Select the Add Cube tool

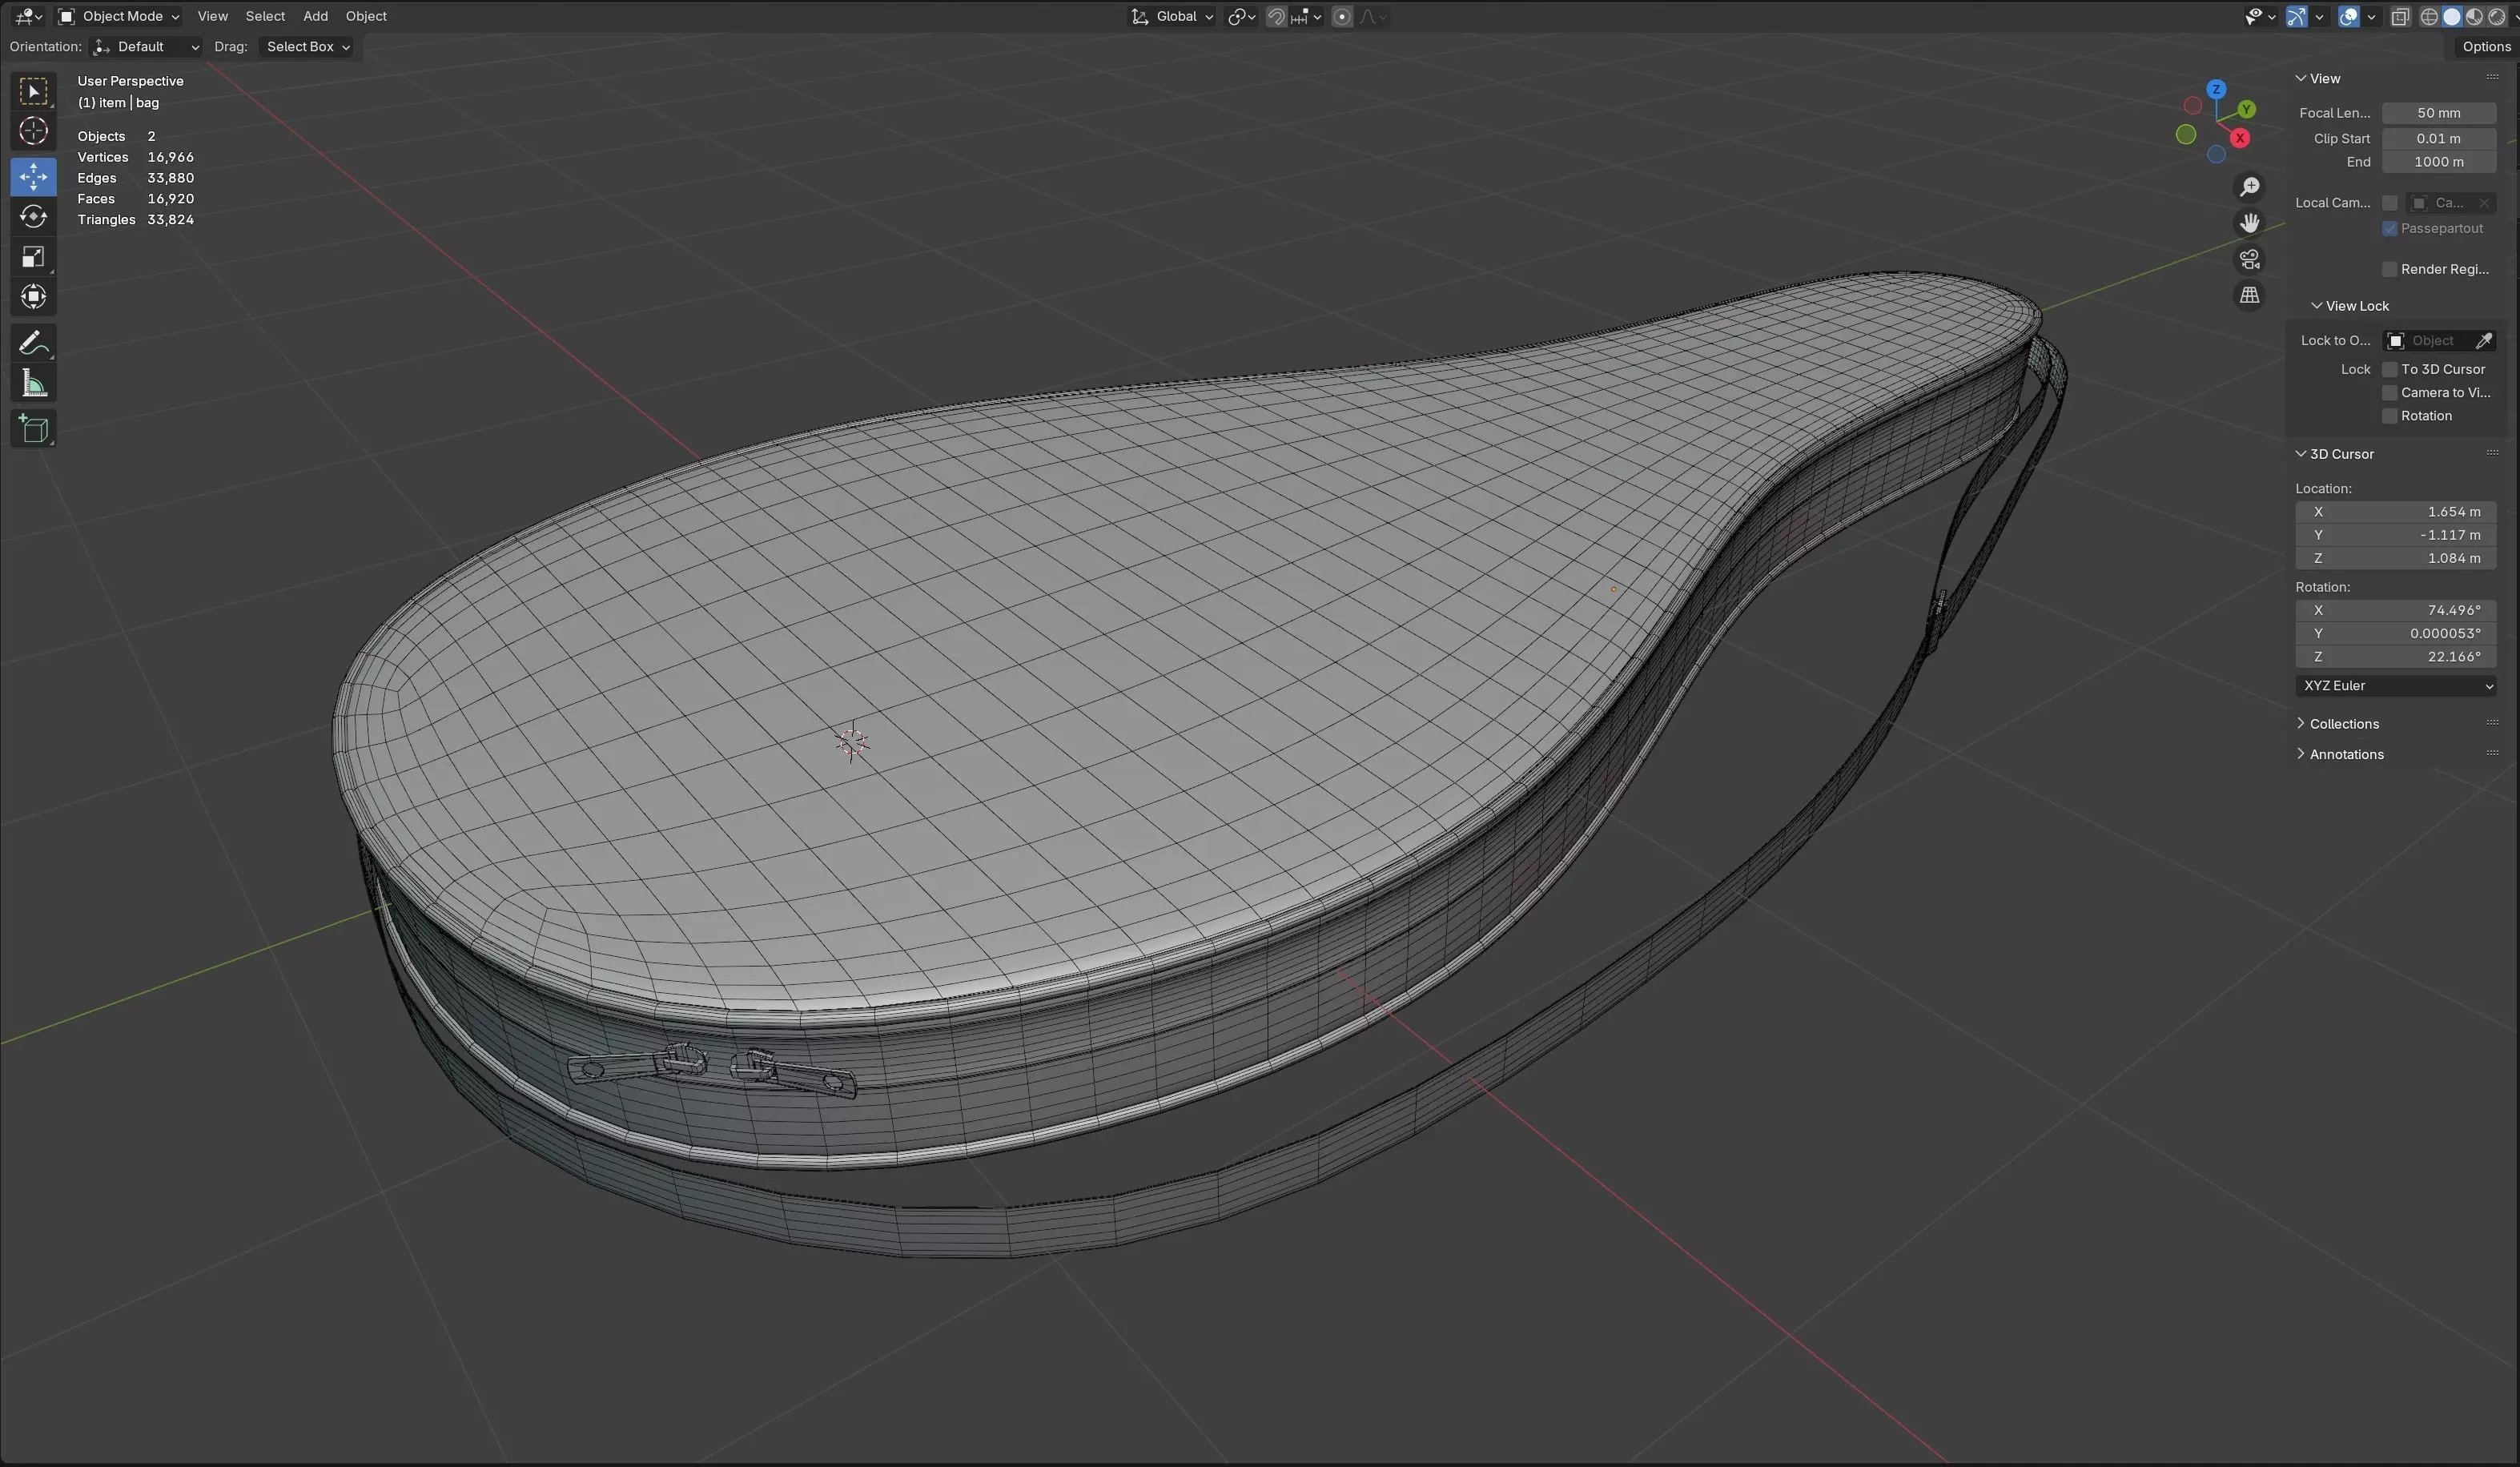[x=33, y=429]
